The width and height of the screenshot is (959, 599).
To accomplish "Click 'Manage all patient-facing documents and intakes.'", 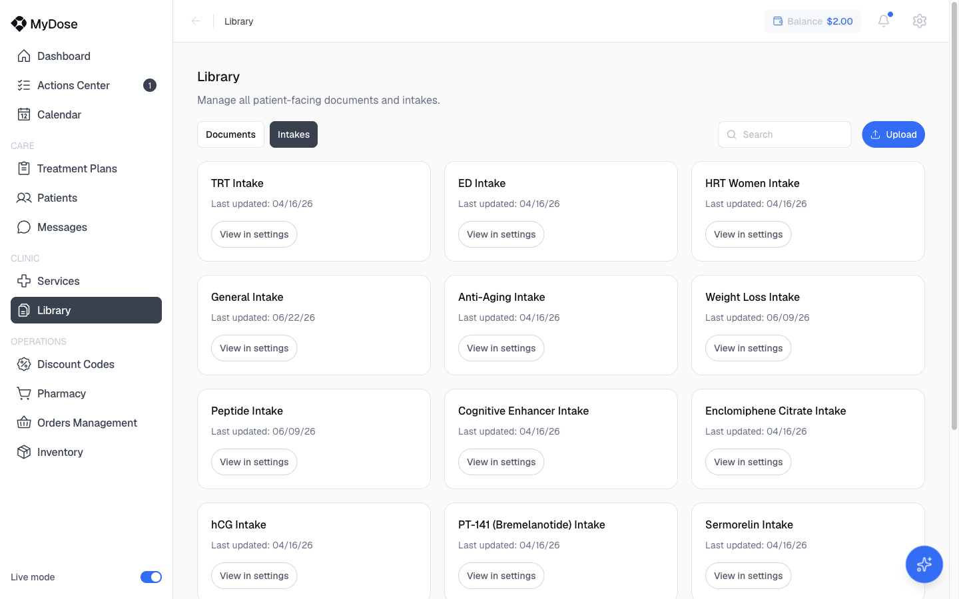I will click(318, 100).
